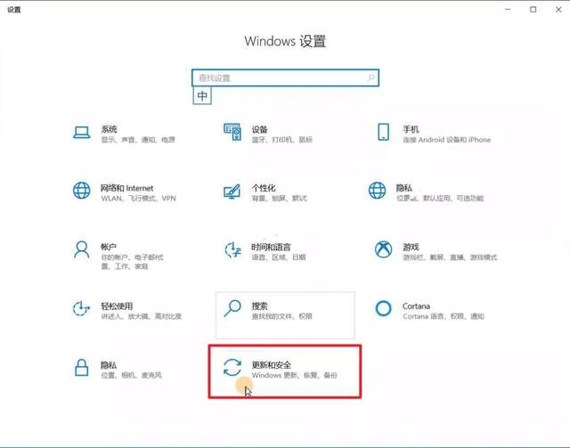
Task: Open the Update and Security arrows icon
Action: pyautogui.click(x=232, y=367)
